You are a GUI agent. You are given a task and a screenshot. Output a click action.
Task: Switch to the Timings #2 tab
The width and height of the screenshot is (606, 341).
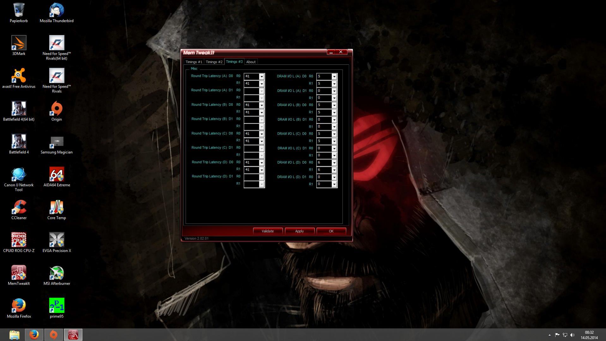coord(214,62)
